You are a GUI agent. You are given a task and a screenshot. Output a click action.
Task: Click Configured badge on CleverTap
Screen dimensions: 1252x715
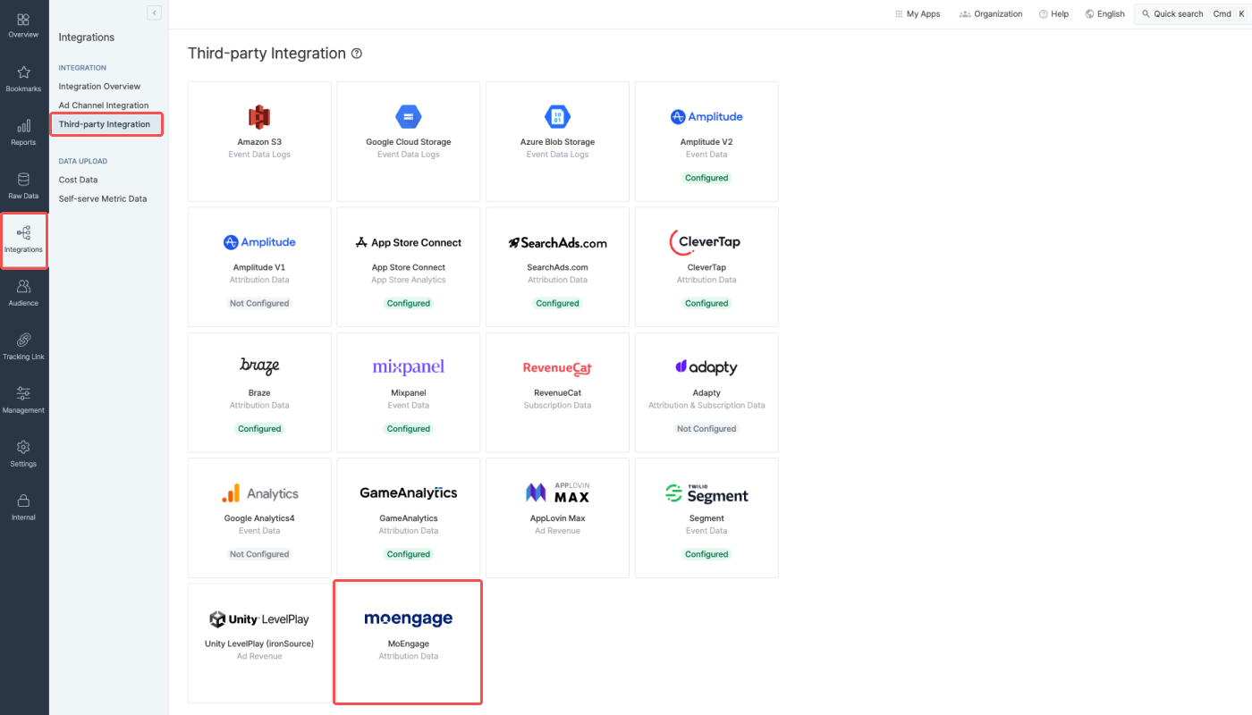706,303
